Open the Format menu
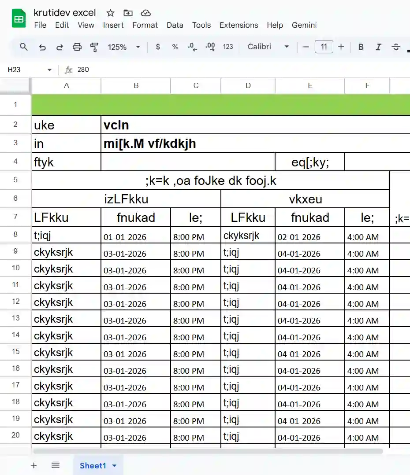Viewport: 410px width, 475px height. pyautogui.click(x=145, y=25)
